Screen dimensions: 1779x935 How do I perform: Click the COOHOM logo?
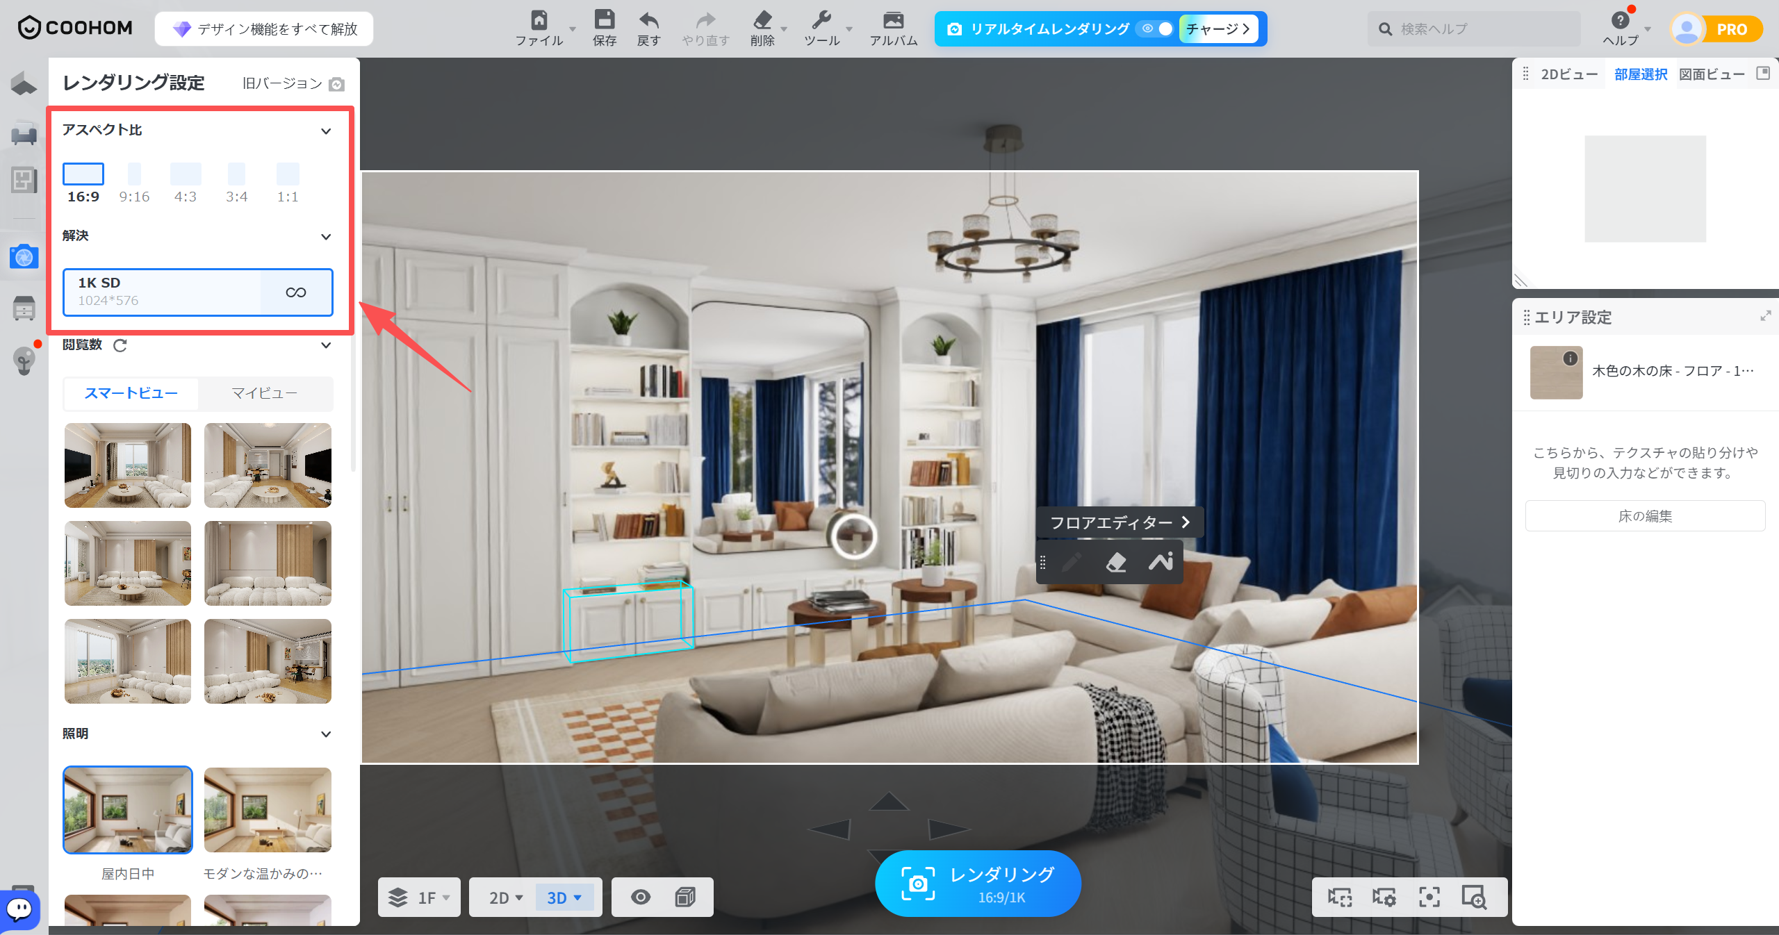(75, 28)
